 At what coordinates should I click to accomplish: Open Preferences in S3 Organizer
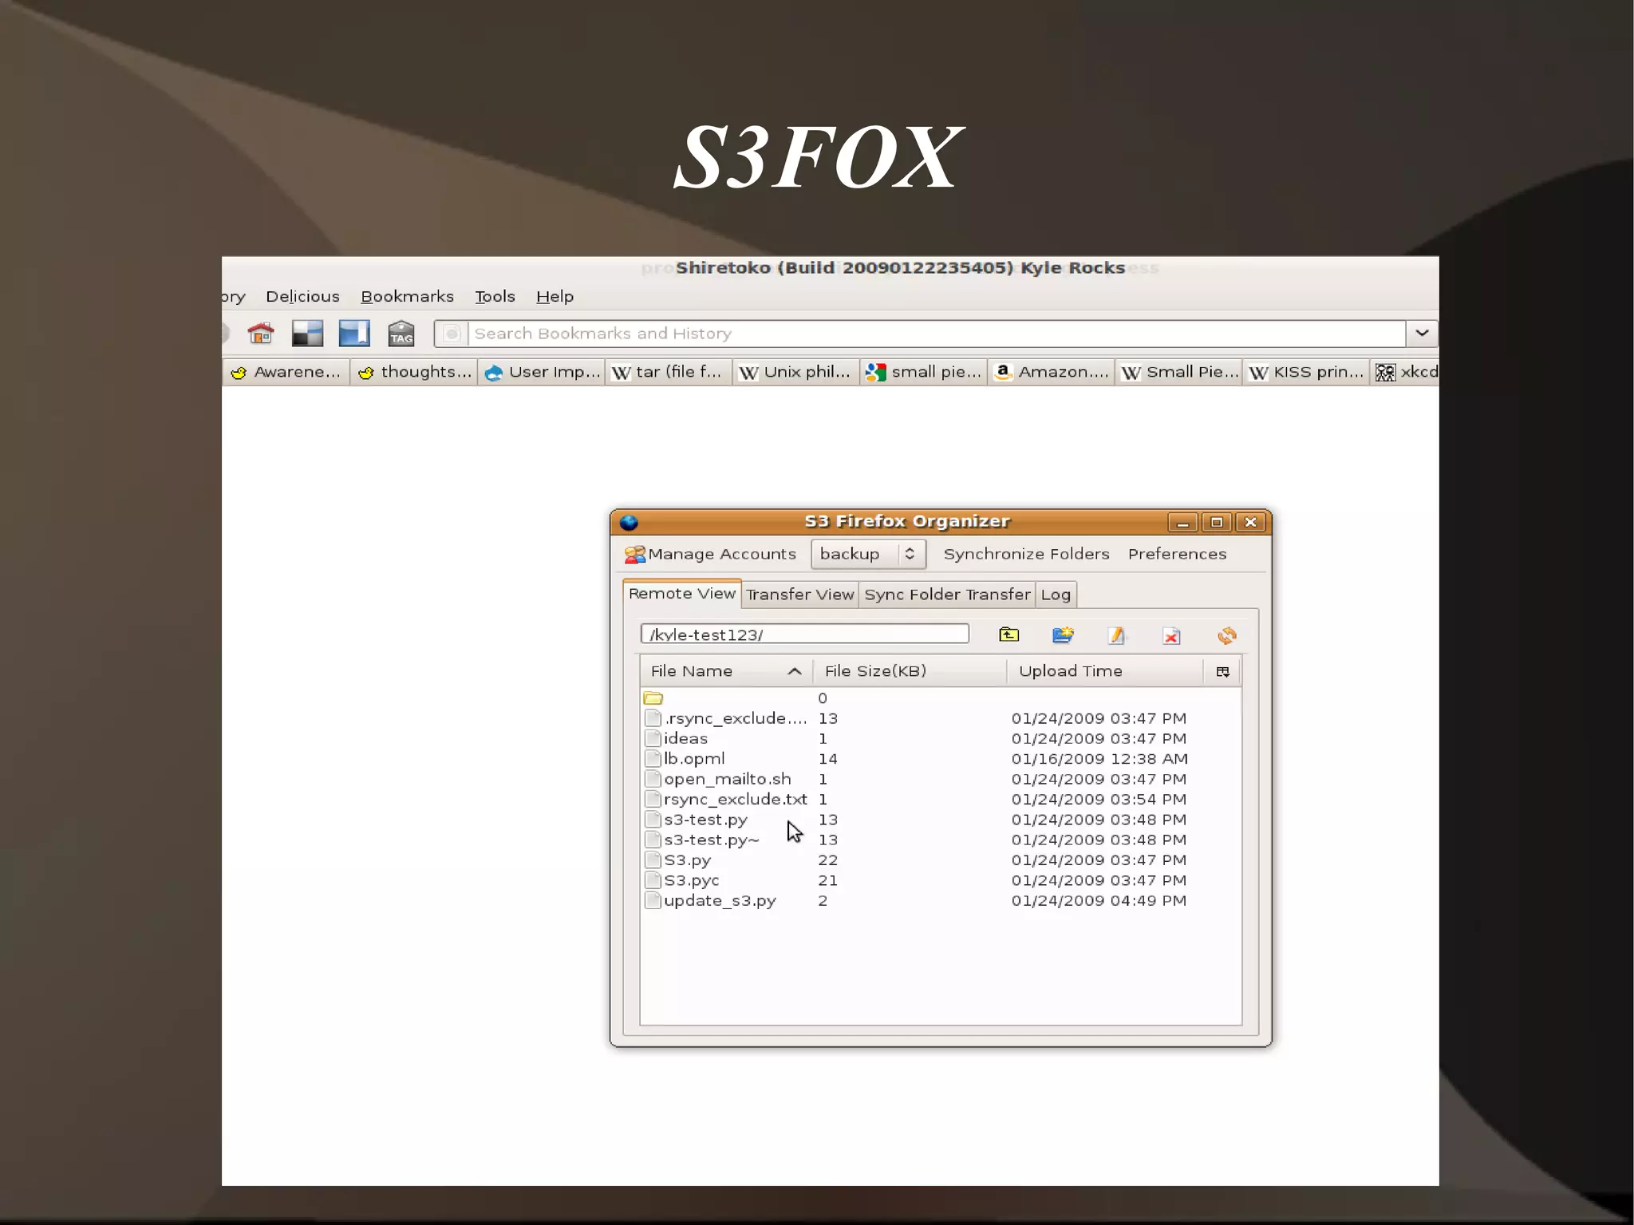1176,554
